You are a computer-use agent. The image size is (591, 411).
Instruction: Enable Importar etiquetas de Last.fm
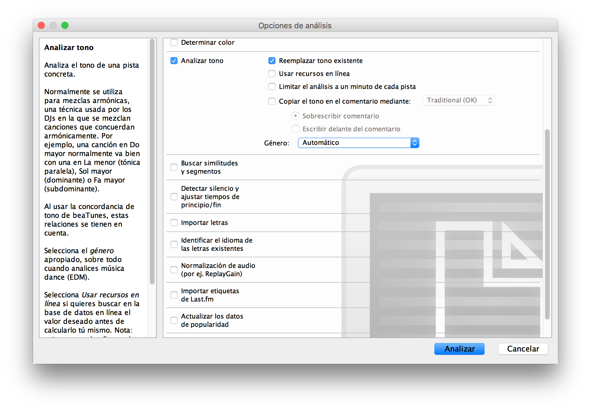174,295
